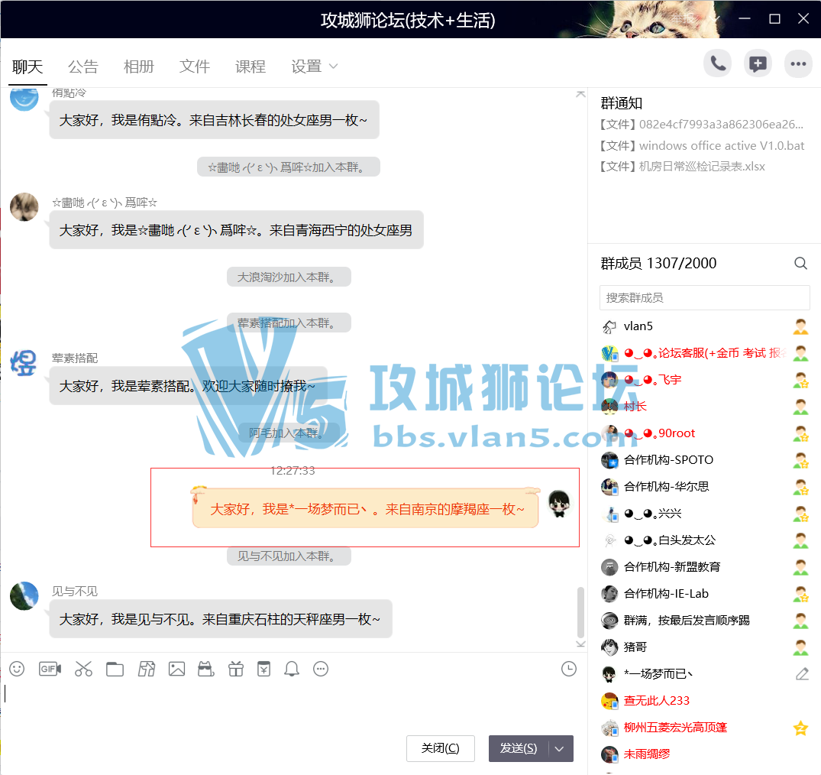
Task: Click the gift box icon
Action: [x=236, y=669]
